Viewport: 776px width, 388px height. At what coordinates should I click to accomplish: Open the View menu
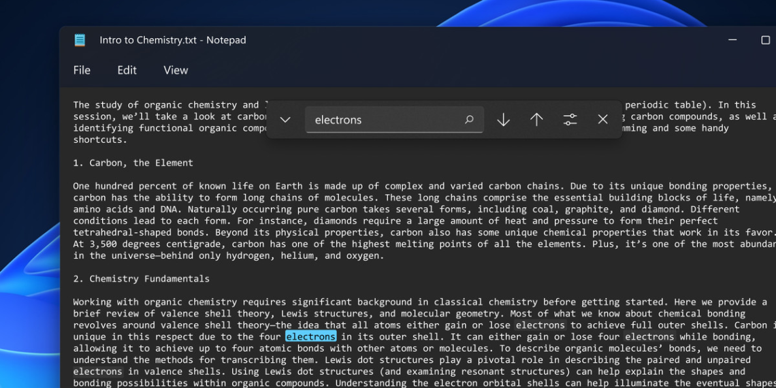pos(176,70)
